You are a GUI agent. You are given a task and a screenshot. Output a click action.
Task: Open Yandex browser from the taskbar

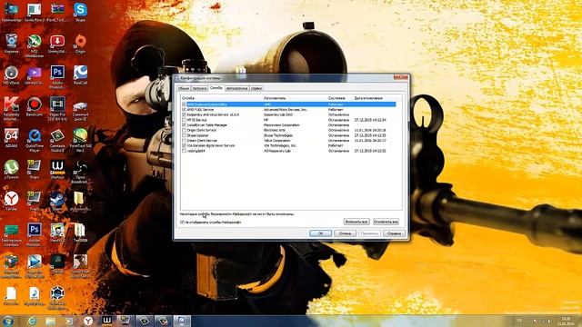[x=88, y=321]
